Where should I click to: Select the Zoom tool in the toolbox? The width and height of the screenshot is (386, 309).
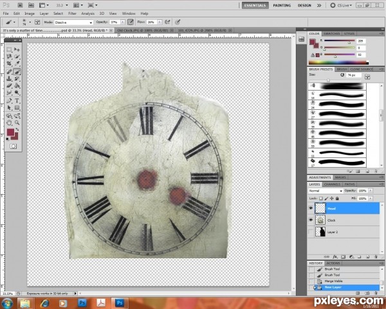(17, 123)
